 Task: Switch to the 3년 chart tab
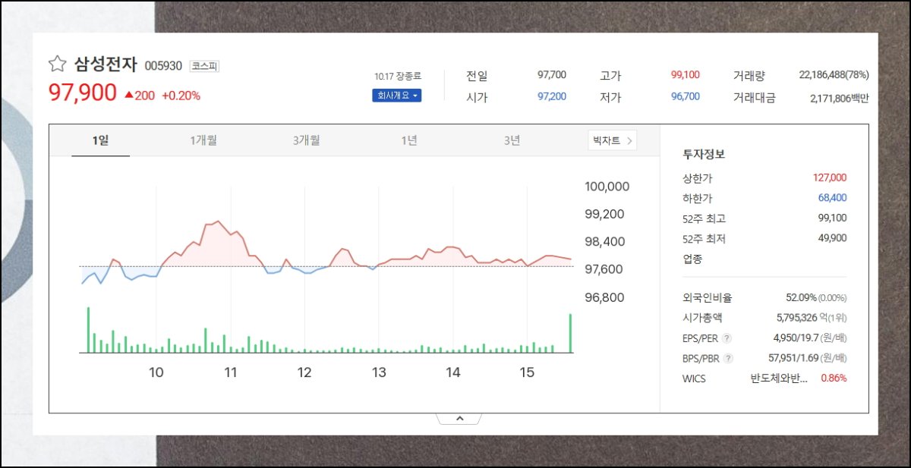click(512, 140)
